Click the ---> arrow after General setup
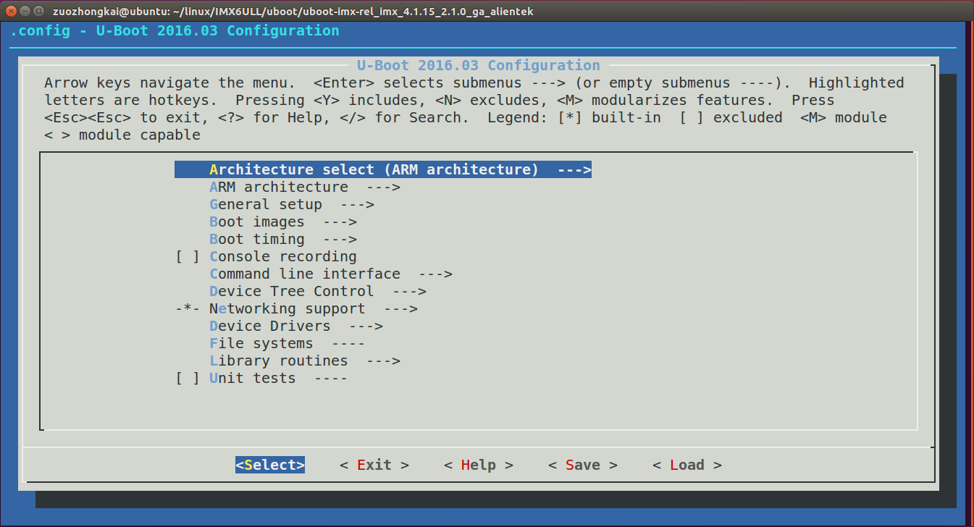 (357, 204)
